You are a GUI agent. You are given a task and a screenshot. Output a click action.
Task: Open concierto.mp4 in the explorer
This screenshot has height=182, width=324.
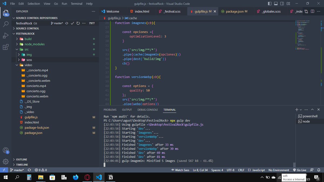(36, 86)
